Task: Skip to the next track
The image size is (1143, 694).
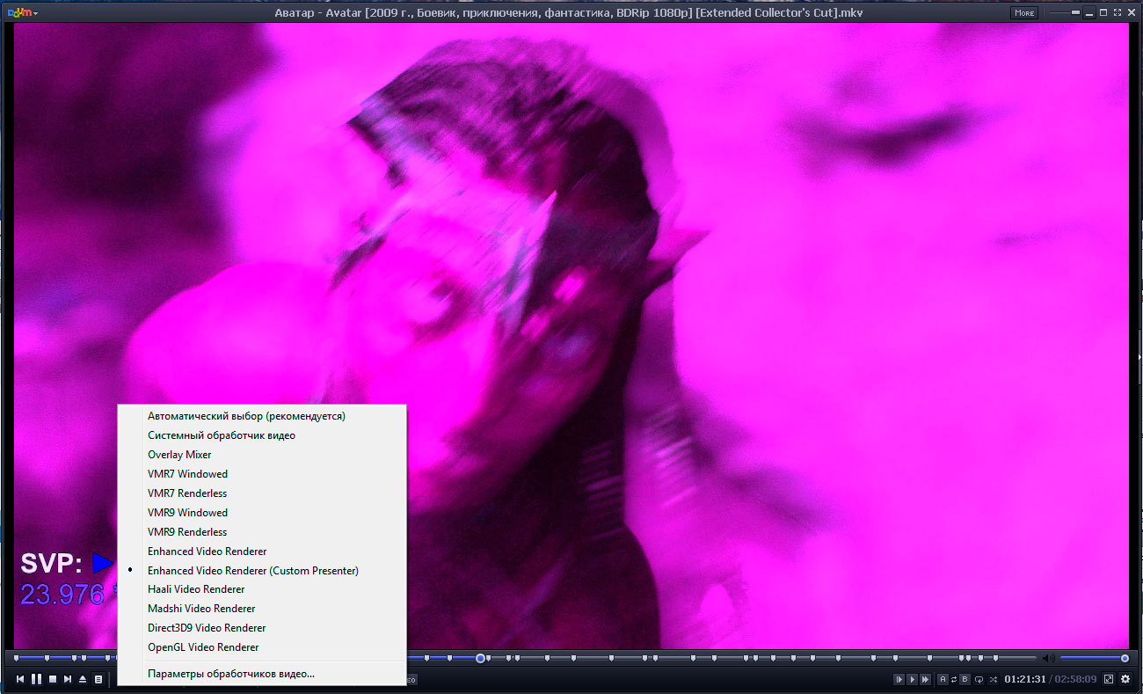Action: (x=68, y=679)
